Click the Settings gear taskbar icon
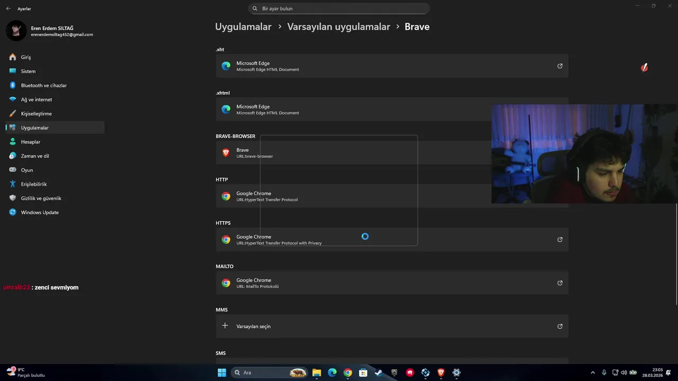Image resolution: width=678 pixels, height=381 pixels. [457, 373]
